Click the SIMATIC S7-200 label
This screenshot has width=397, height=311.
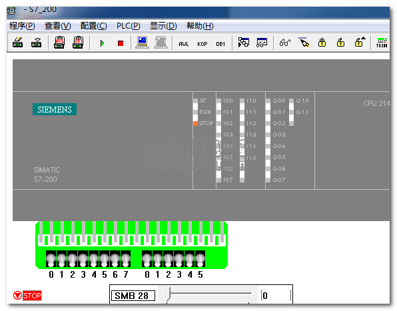coord(47,174)
